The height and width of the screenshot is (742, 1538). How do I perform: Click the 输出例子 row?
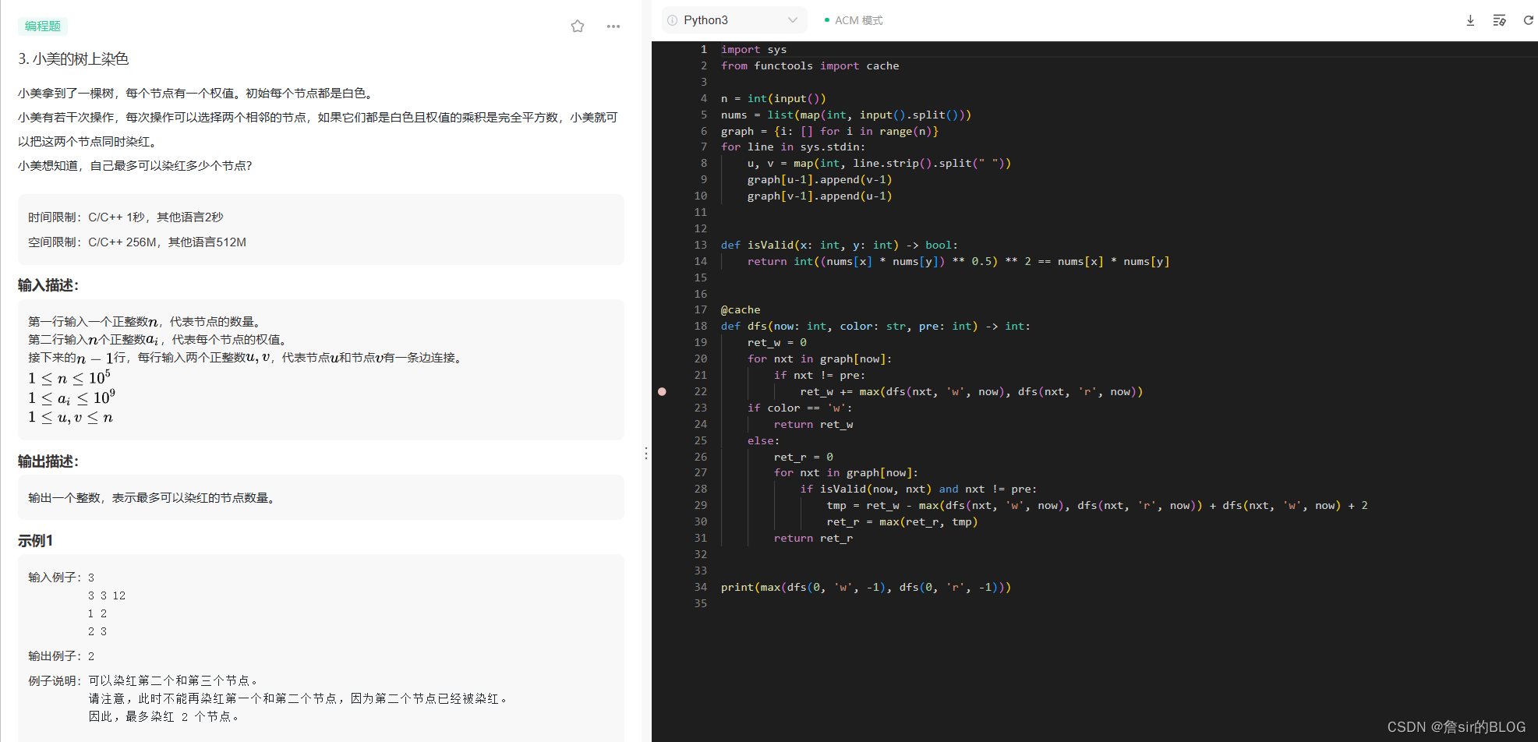(62, 656)
